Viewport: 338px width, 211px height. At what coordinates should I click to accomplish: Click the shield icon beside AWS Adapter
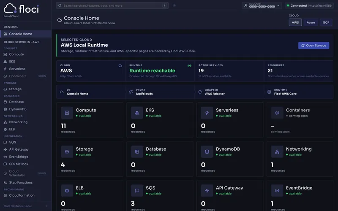200,92
